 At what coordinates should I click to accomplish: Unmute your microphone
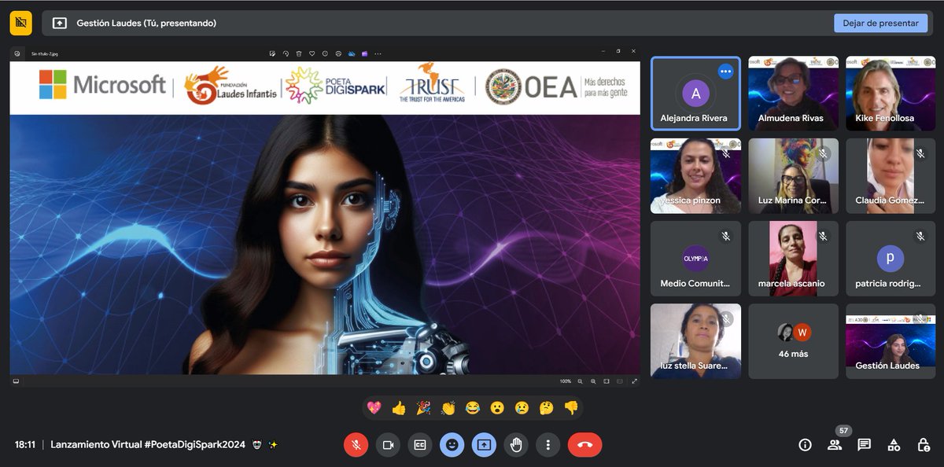[x=356, y=444]
